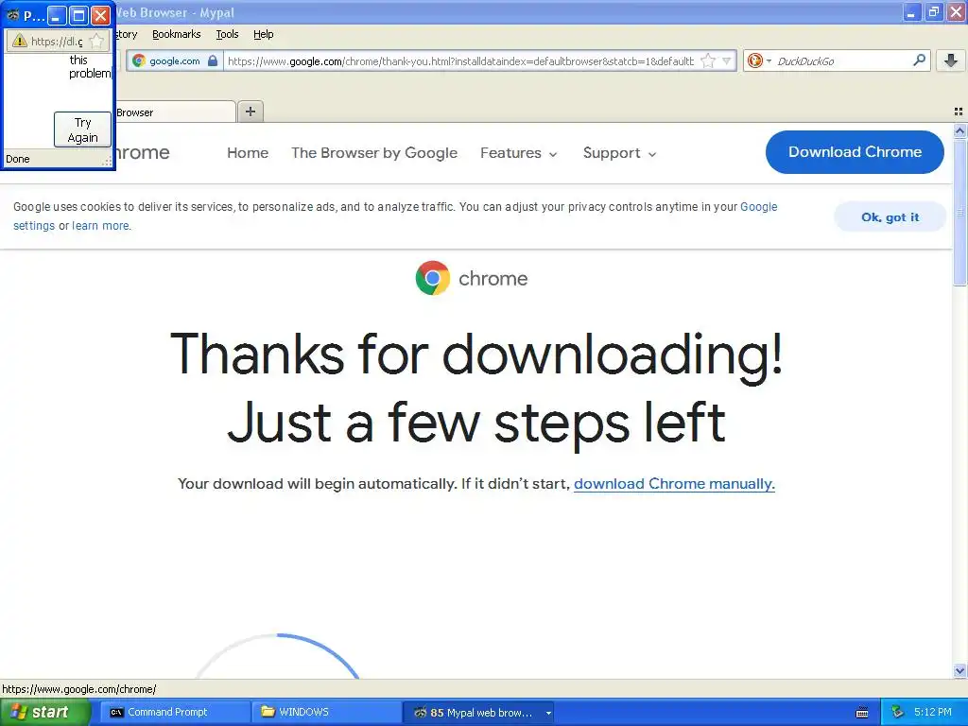Click the vertical scrollbar thumb
The width and height of the screenshot is (968, 726).
click(959, 212)
